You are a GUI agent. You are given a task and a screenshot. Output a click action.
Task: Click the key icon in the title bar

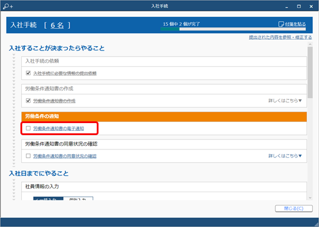8,6
